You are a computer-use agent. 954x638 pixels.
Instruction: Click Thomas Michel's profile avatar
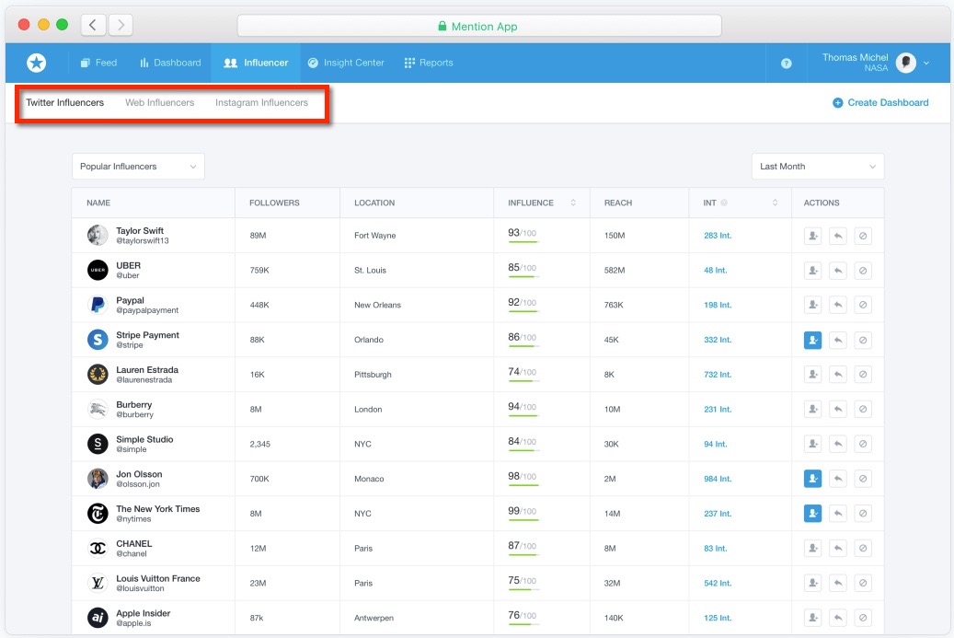pos(906,62)
